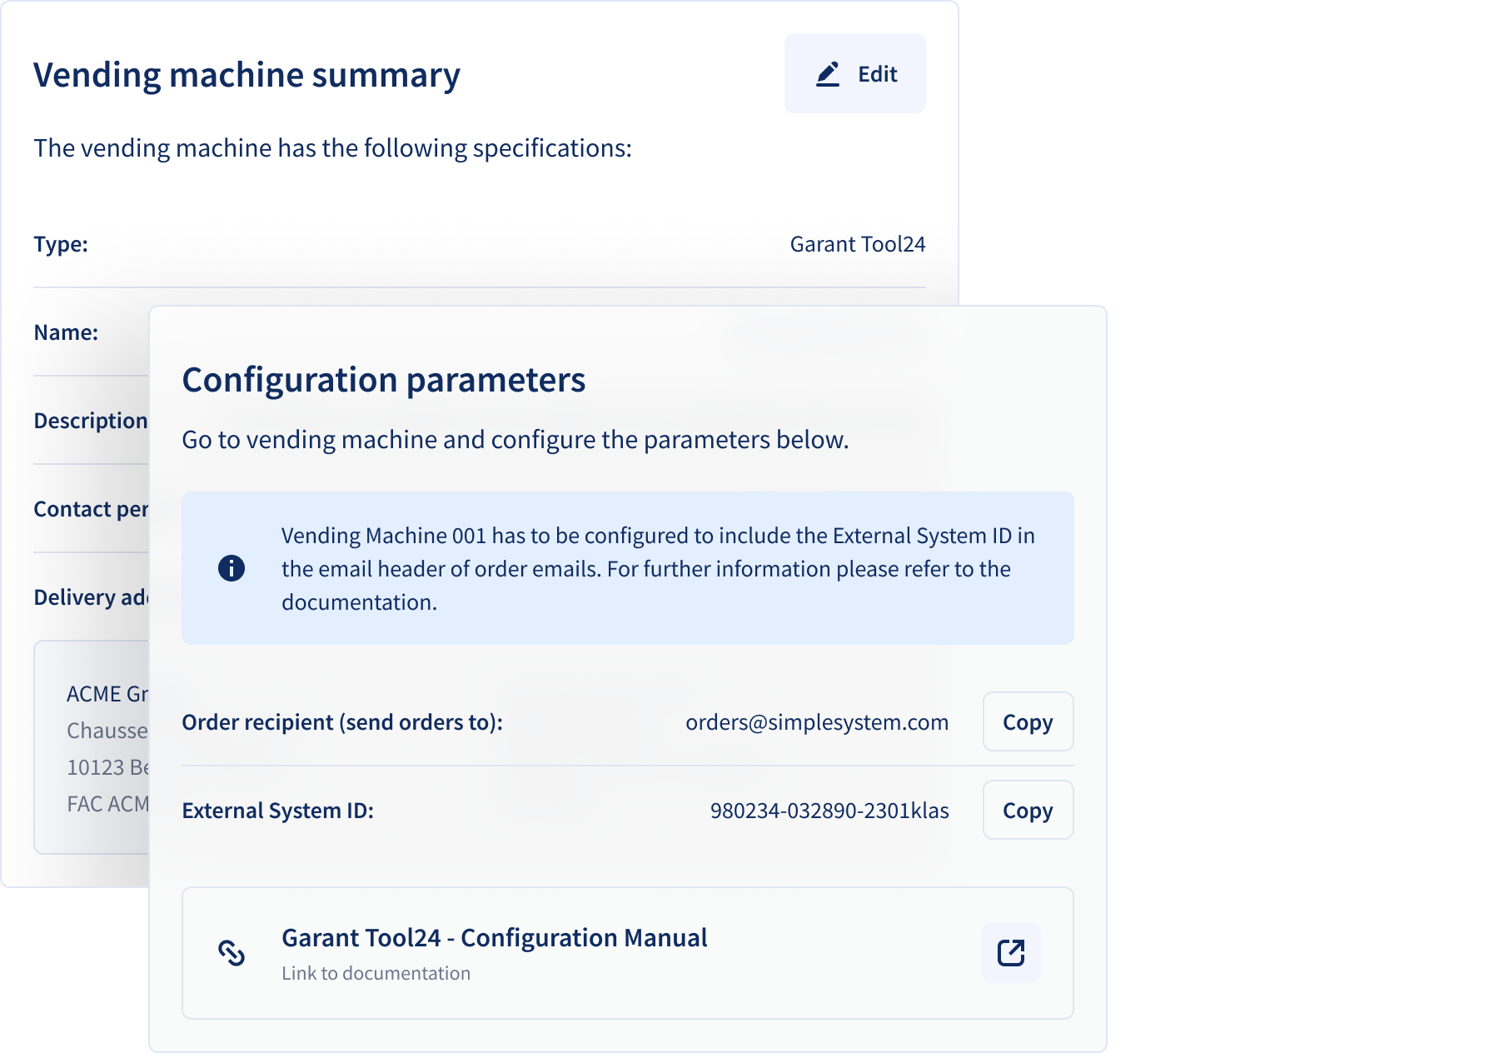
Task: Click 'The vending machine has the following specifications' text
Action: pos(333,148)
